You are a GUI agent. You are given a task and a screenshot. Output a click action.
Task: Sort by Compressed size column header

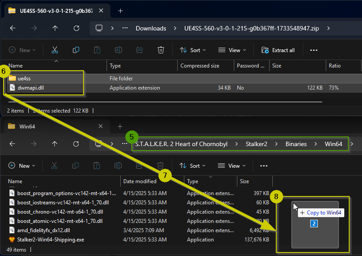206,66
